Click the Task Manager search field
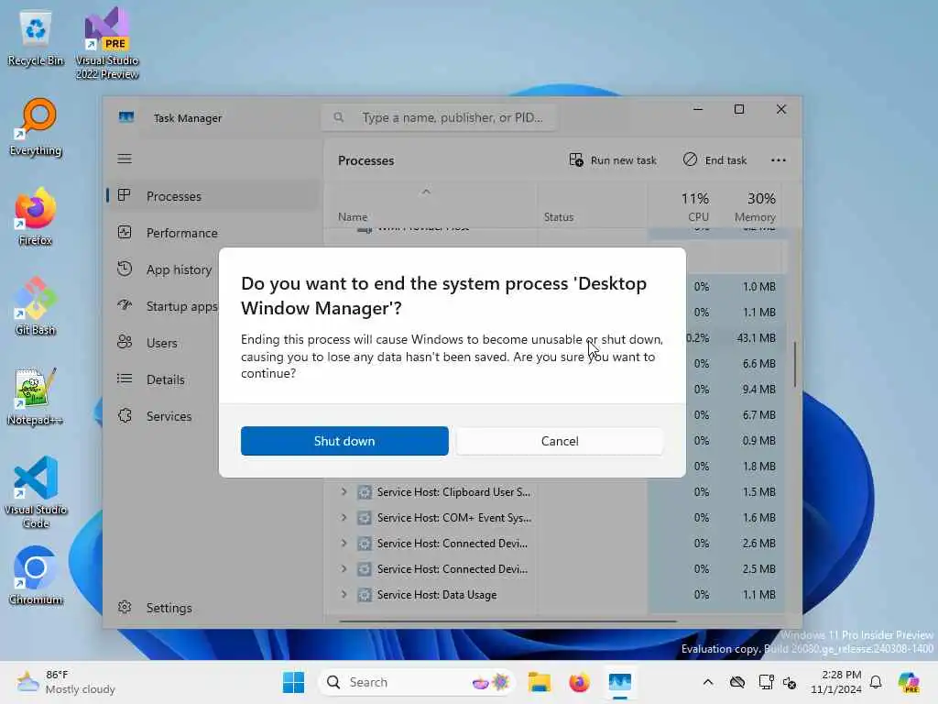938x704 pixels. 440,117
